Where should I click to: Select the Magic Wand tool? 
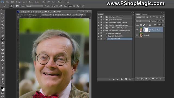point(2,25)
